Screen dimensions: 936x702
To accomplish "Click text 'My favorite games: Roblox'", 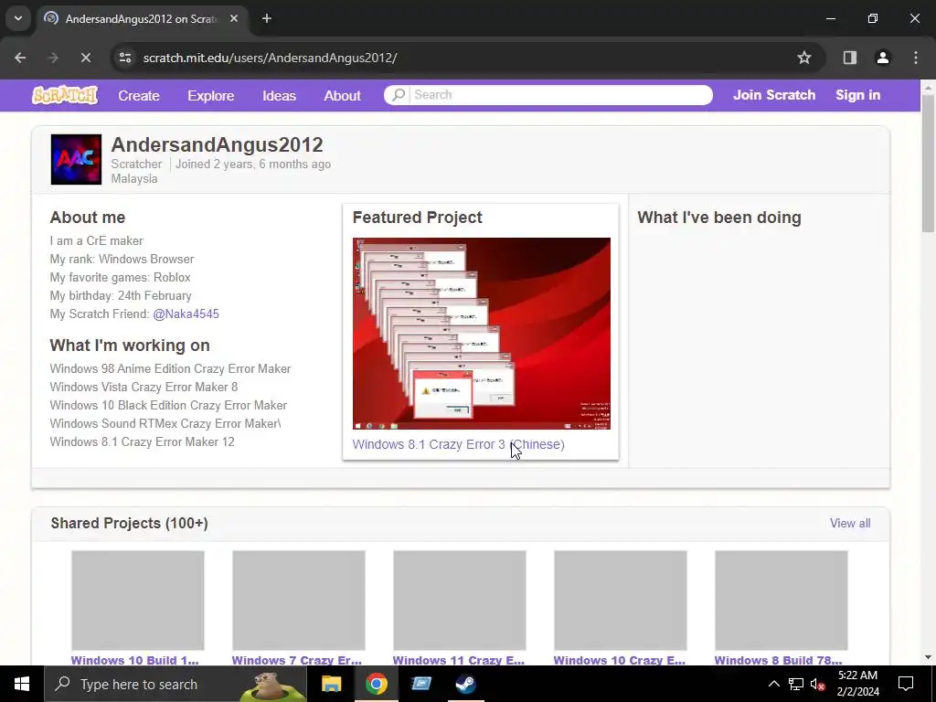I will point(120,278).
